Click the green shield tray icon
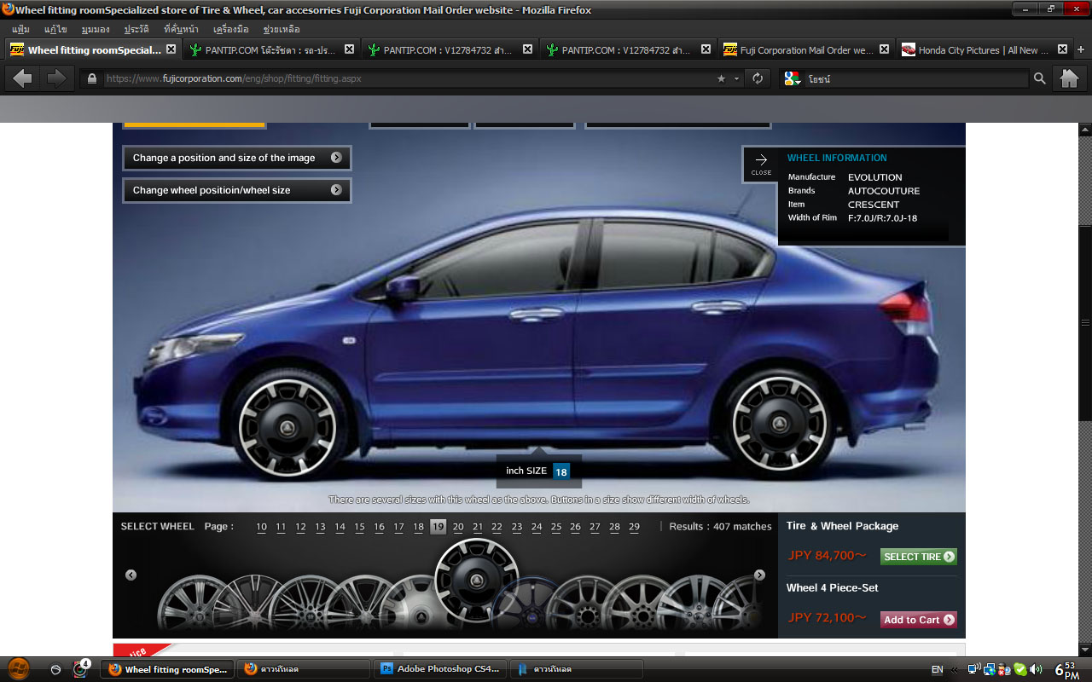Viewport: 1092px width, 682px height. tap(1019, 669)
